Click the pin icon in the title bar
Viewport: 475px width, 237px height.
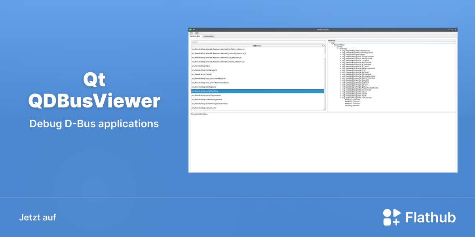[x=194, y=30]
